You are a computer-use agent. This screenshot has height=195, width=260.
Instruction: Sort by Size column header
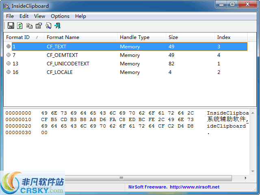(190, 37)
